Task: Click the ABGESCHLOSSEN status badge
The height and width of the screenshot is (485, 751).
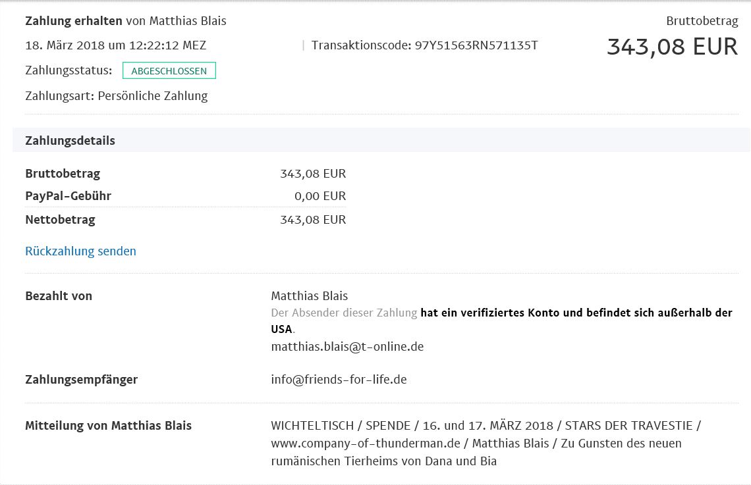Action: click(169, 71)
